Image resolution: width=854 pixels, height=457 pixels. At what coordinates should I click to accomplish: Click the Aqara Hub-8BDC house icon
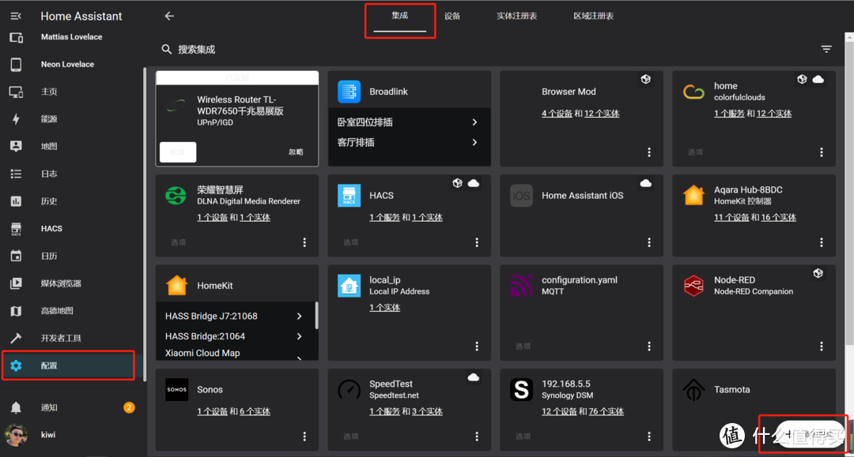[694, 195]
